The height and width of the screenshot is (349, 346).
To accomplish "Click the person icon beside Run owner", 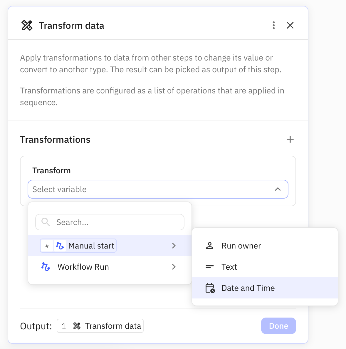I will click(210, 246).
